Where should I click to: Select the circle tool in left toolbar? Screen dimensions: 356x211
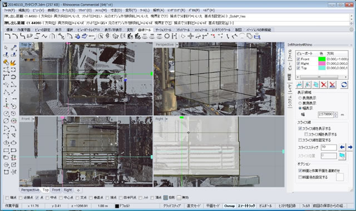point(6,114)
